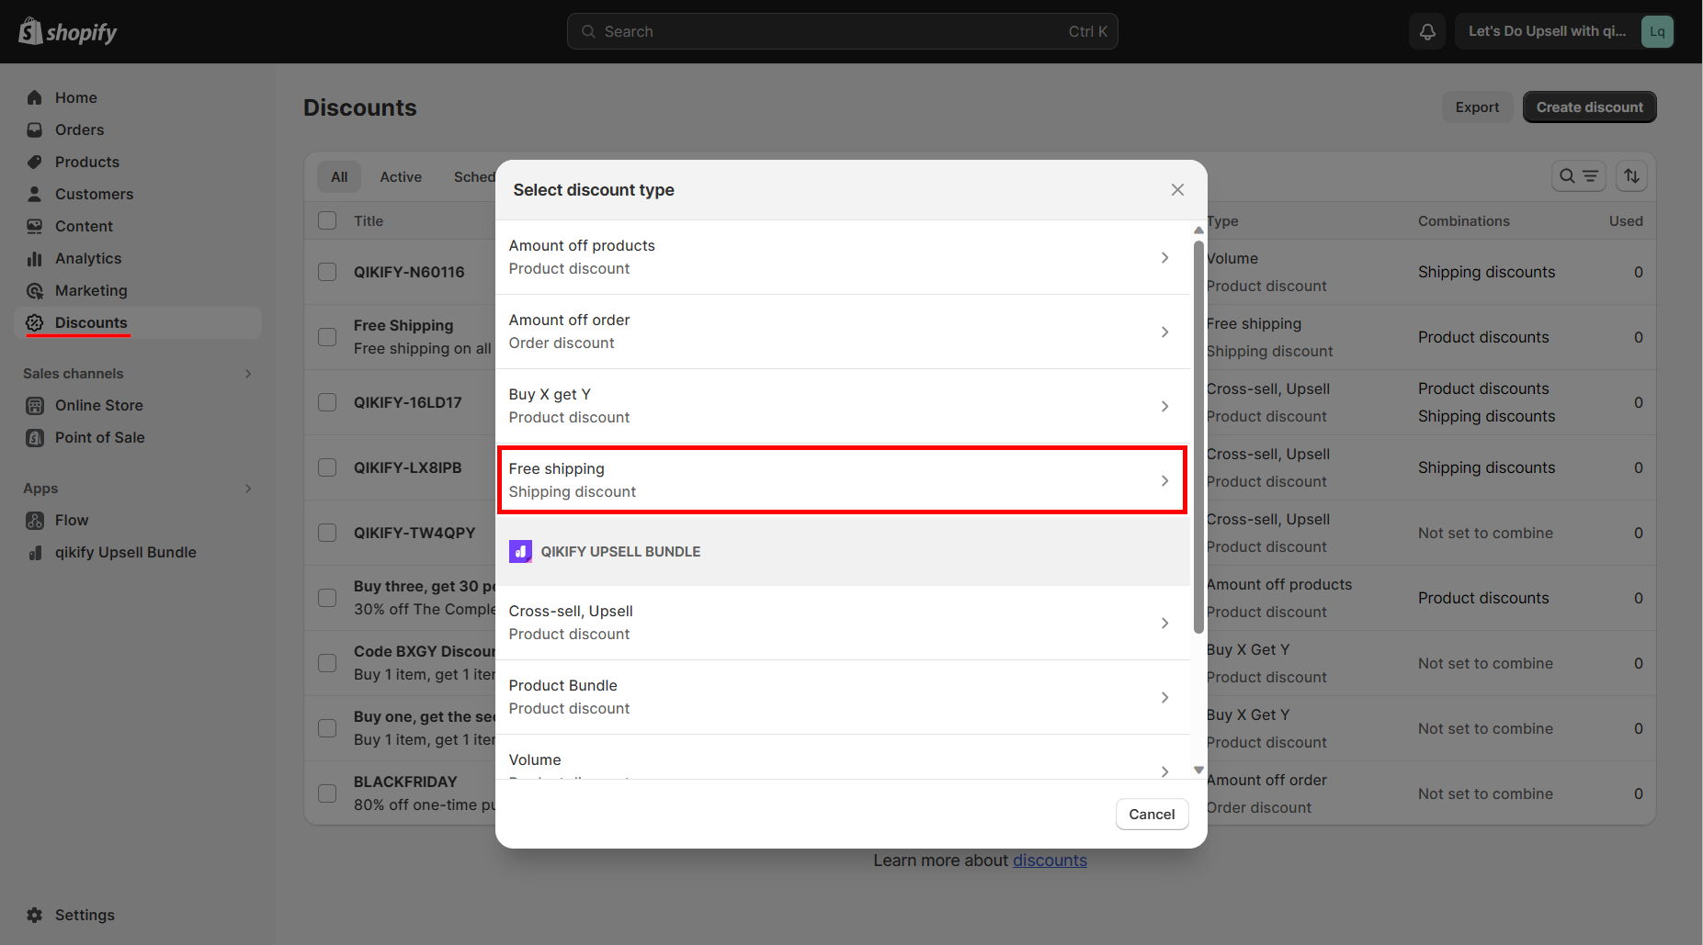Click the dialog's vertical scrollbar
The width and height of the screenshot is (1703, 945).
pos(1198,436)
